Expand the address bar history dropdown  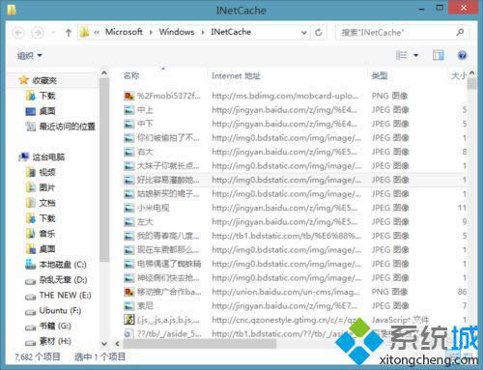(303, 33)
